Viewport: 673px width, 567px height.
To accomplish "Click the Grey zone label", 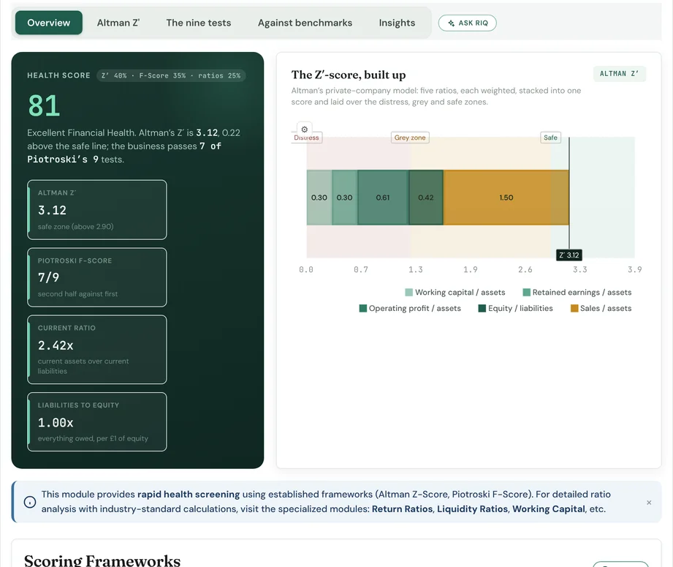I will tap(410, 138).
